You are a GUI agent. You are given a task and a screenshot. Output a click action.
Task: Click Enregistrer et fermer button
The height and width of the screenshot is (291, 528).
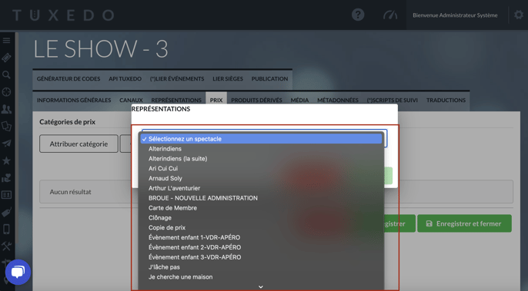(464, 223)
